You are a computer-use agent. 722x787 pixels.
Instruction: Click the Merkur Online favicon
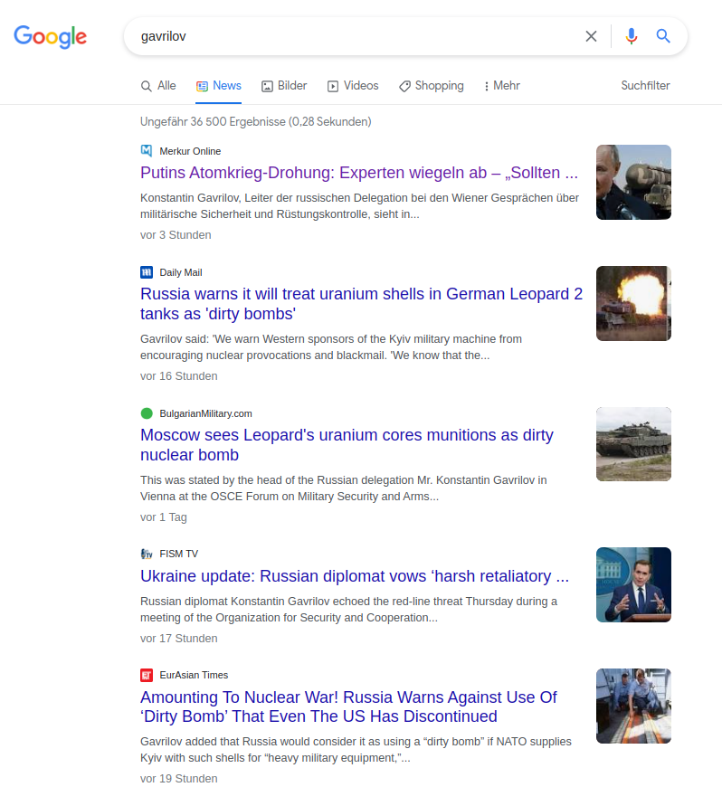(x=147, y=150)
